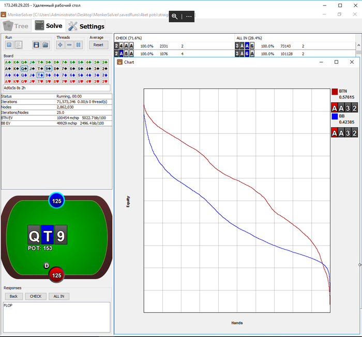Screen dimensions: 362x337
Task: Click the remote desktop zoom magnifier icon
Action: click(x=175, y=17)
